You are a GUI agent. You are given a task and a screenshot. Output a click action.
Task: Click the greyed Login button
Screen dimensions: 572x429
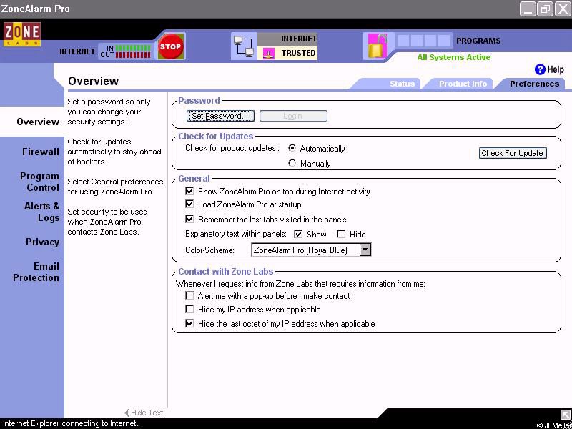point(293,116)
